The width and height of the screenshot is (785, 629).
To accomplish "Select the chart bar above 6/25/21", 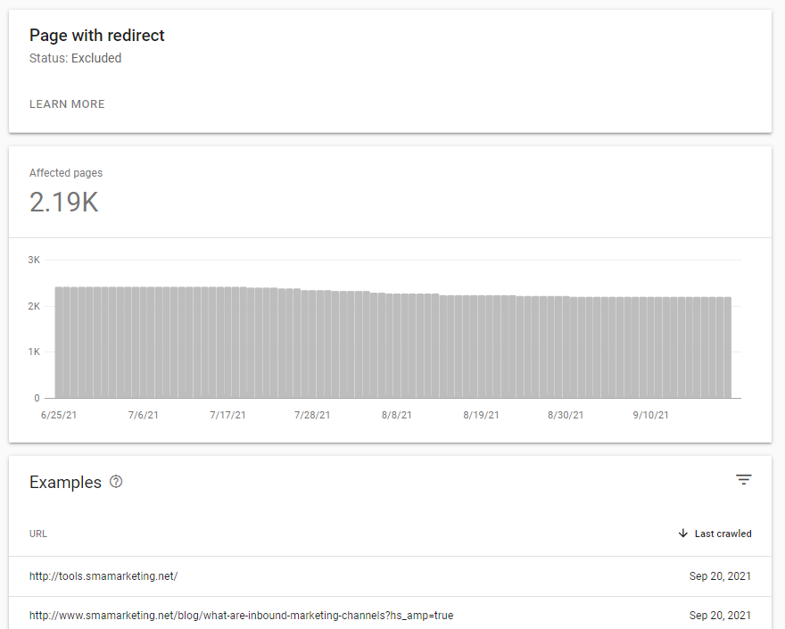I will pos(59,343).
